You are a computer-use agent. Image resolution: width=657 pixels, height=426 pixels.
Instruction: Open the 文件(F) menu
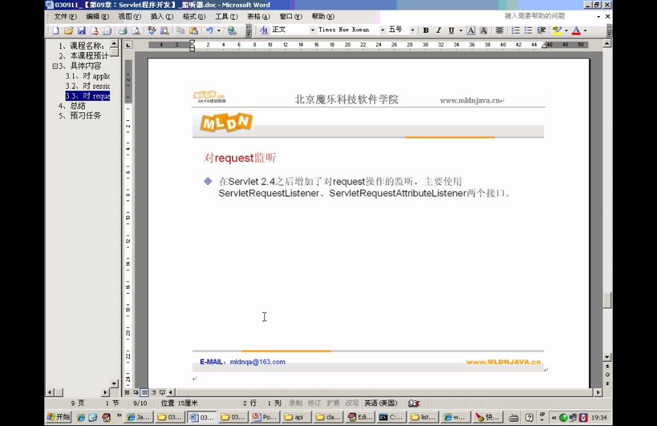65,16
